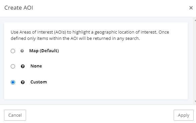Click the question mark icon next to Custom

[x=23, y=82]
